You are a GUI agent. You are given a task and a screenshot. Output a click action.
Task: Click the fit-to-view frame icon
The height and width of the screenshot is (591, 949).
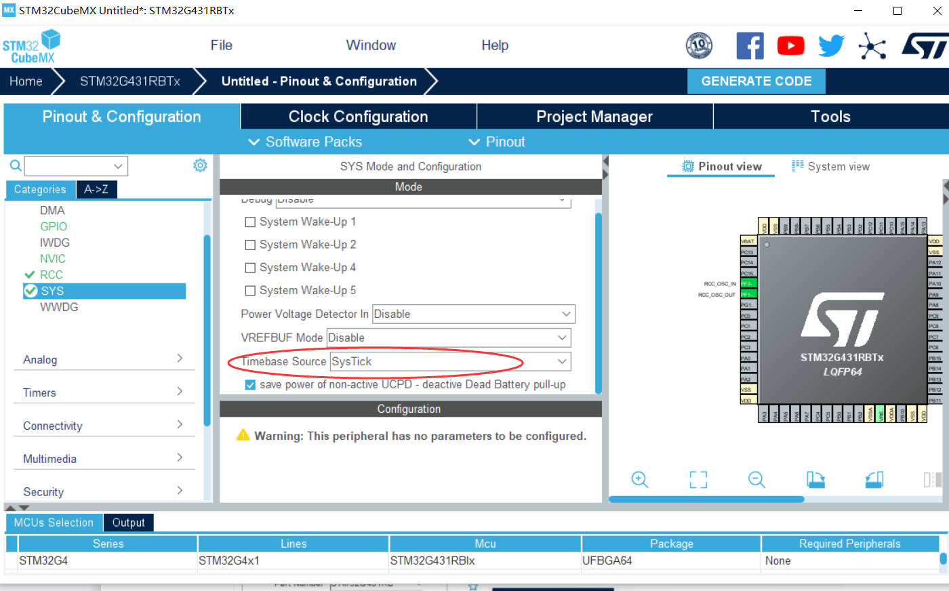click(698, 480)
